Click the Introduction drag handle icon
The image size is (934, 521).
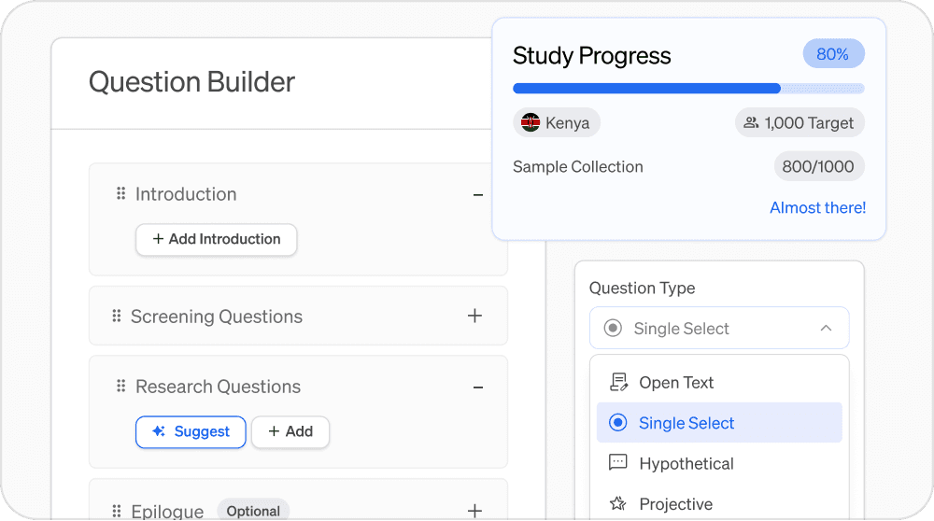(x=120, y=194)
